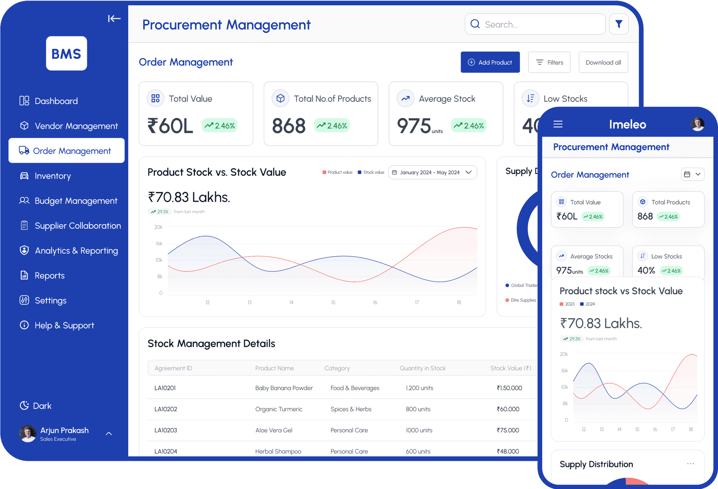Click the red 2023 legend swatch
This screenshot has height=489, width=718.
[x=562, y=304]
